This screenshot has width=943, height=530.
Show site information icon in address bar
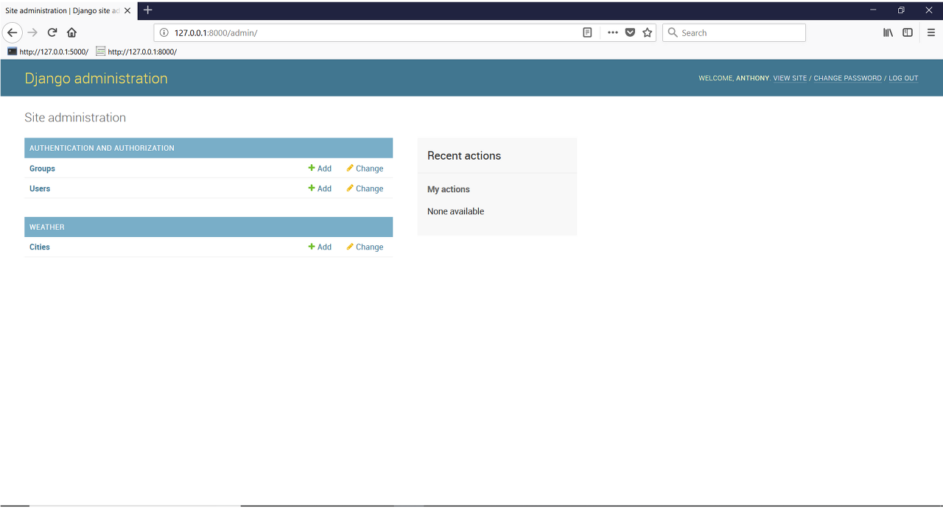tap(164, 32)
